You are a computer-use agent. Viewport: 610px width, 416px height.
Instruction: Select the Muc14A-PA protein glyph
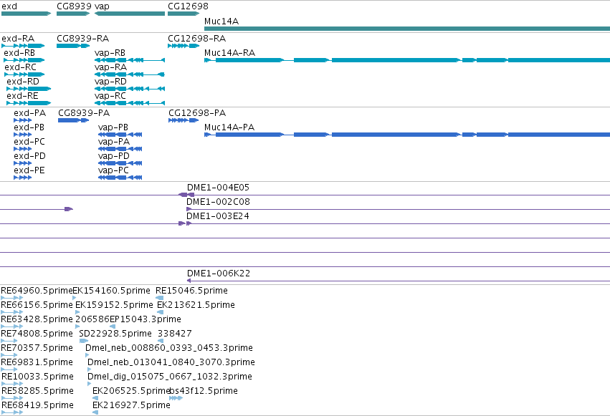click(407, 135)
